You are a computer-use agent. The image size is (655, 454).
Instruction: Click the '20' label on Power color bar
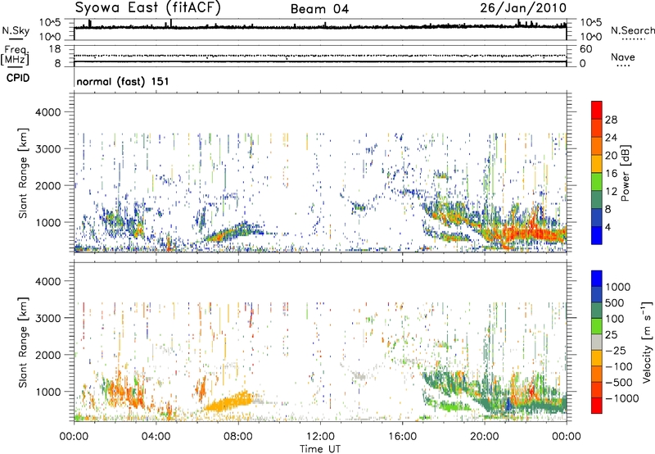(x=611, y=156)
